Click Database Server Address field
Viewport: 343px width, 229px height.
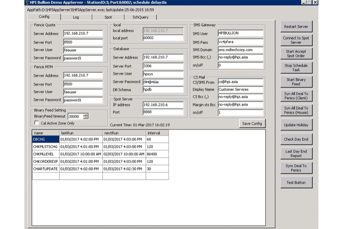[163, 57]
